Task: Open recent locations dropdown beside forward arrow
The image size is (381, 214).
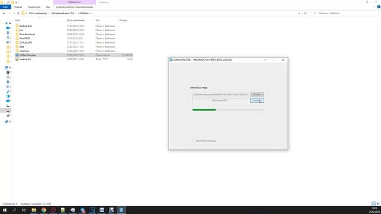Action: tap(14, 13)
